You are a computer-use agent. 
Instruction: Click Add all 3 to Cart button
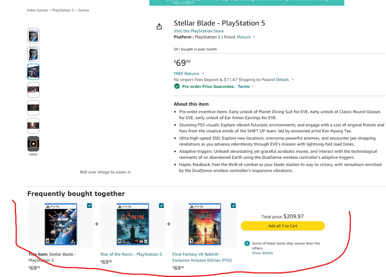pos(283,226)
